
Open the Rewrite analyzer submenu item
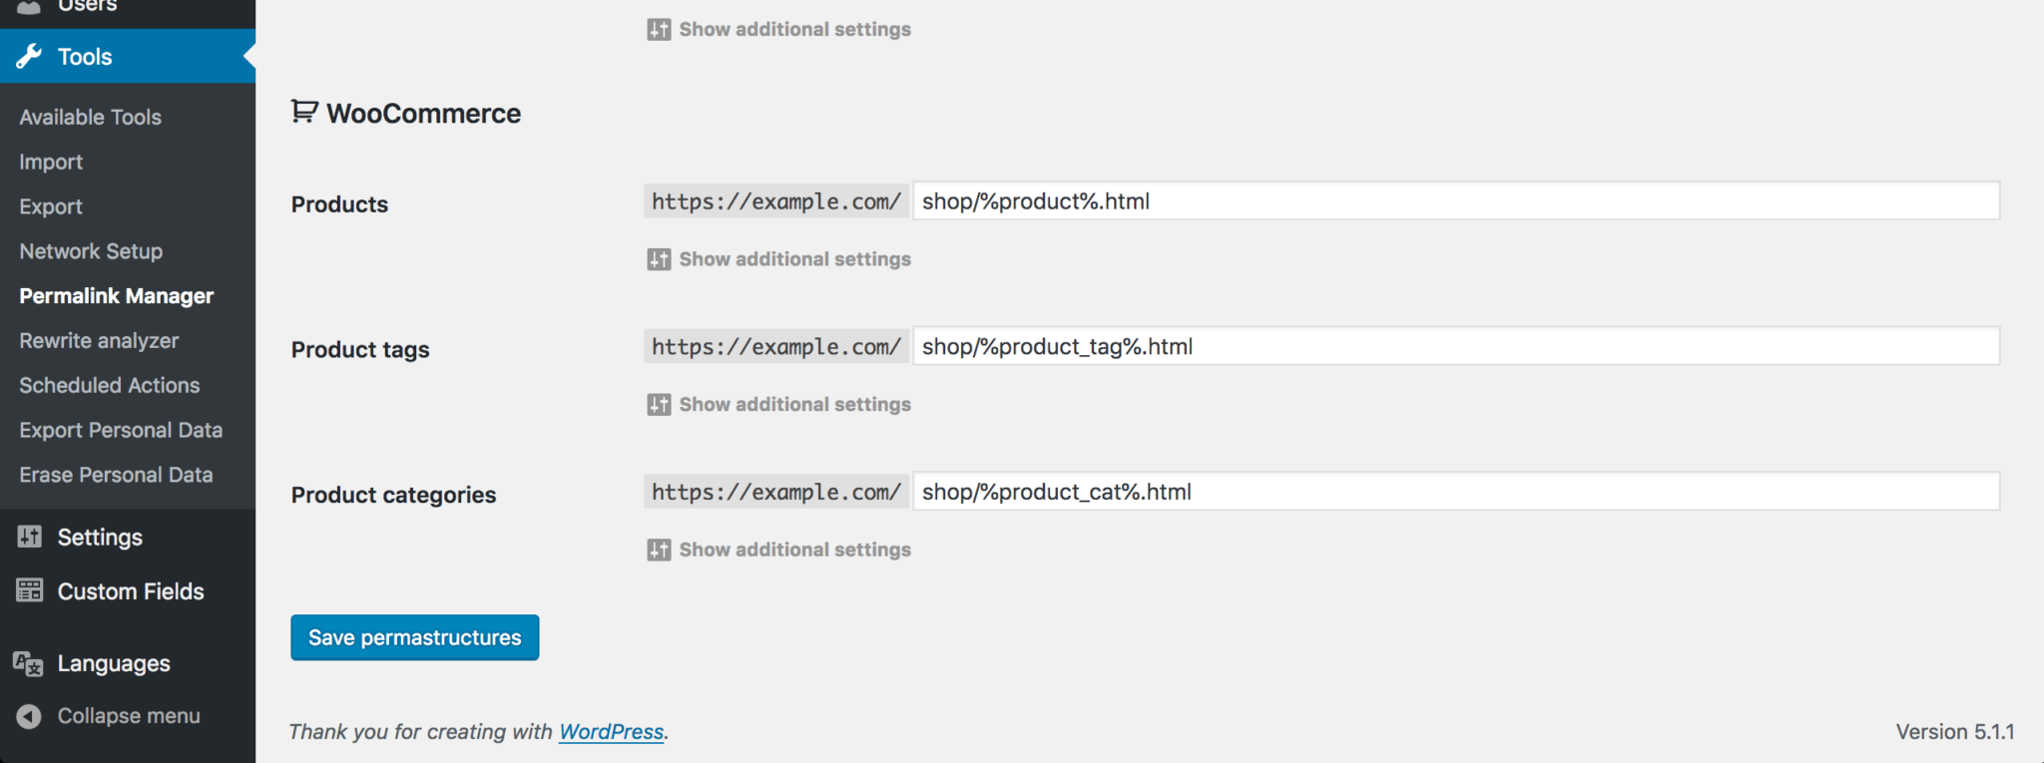[99, 341]
